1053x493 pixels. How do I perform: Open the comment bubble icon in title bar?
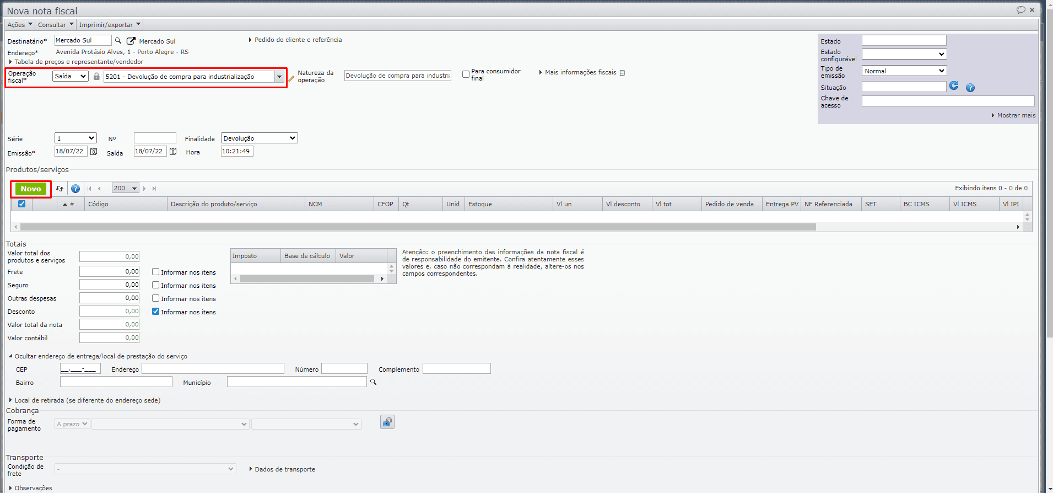[x=1020, y=10]
